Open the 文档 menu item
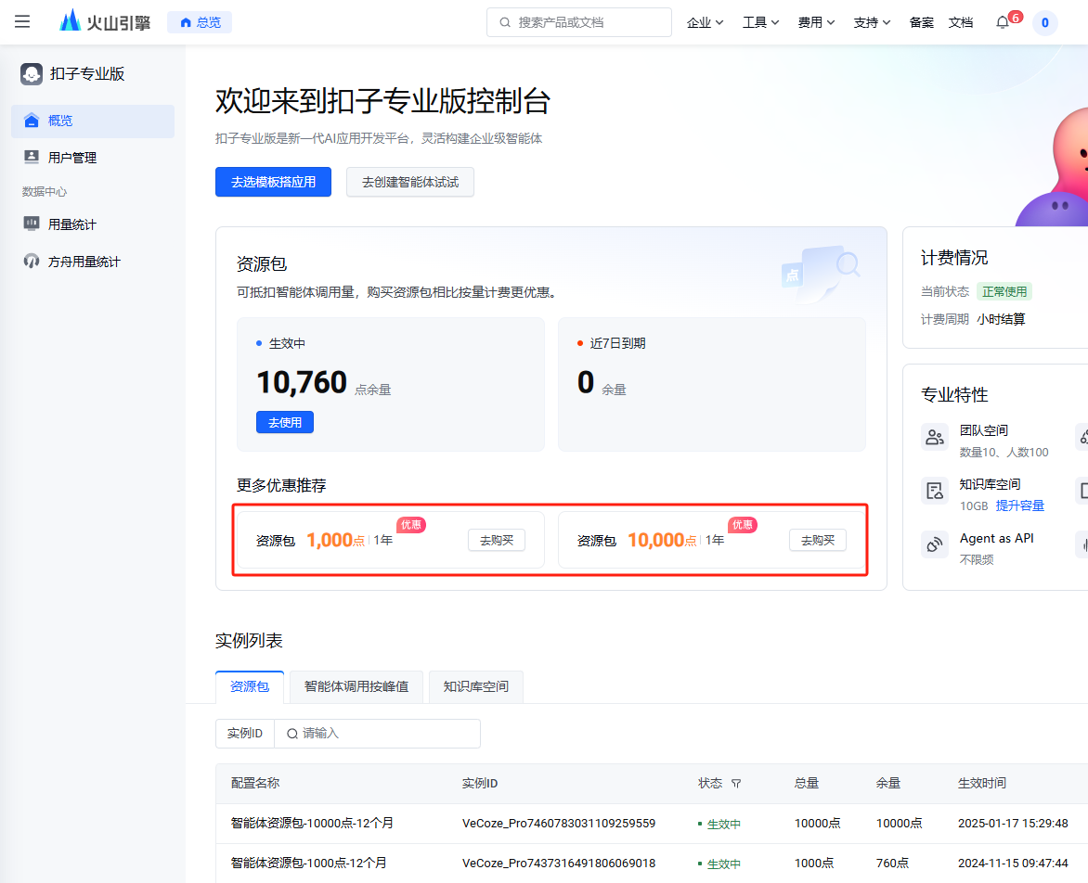 [x=960, y=23]
